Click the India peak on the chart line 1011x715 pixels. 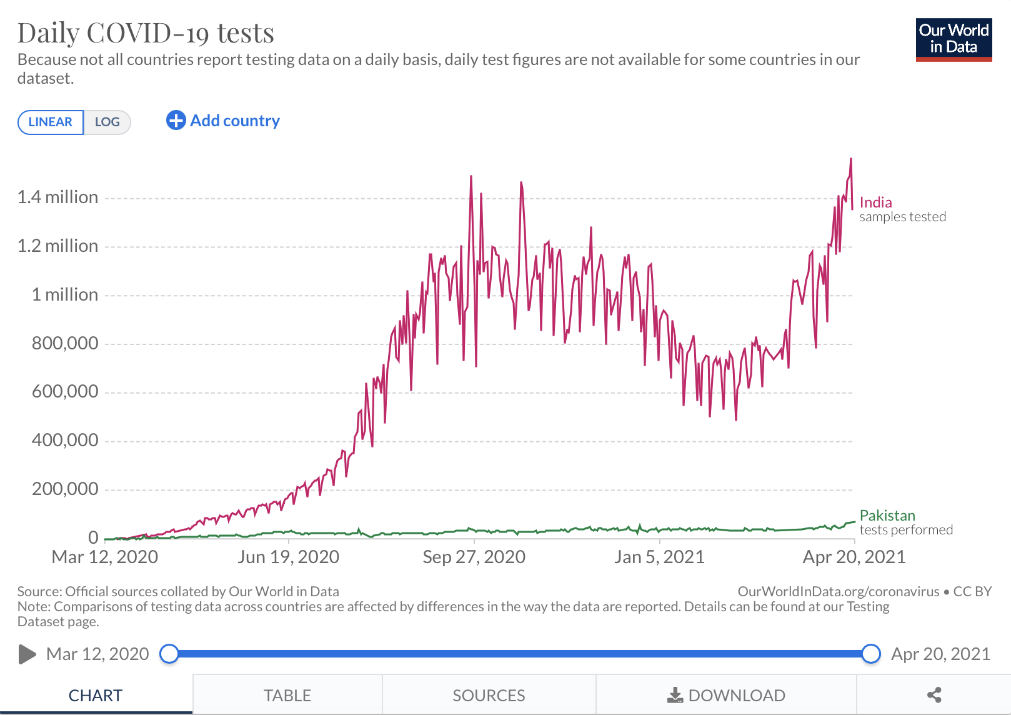850,159
